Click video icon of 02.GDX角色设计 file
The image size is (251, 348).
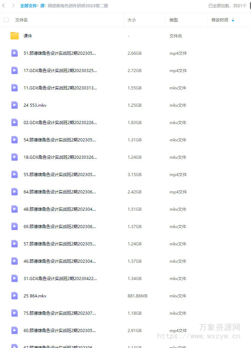click(15, 122)
